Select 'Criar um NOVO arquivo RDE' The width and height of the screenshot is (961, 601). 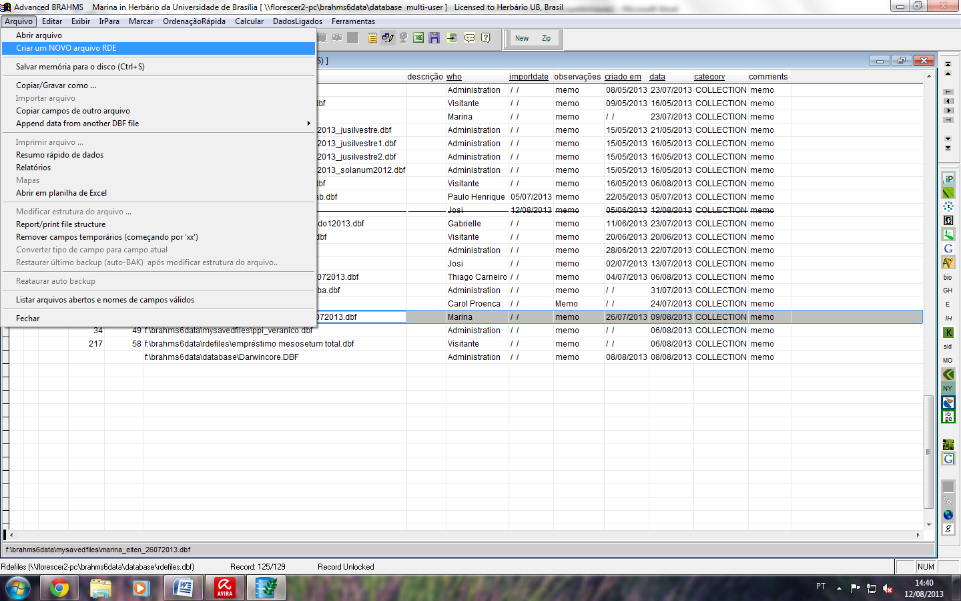tap(158, 48)
